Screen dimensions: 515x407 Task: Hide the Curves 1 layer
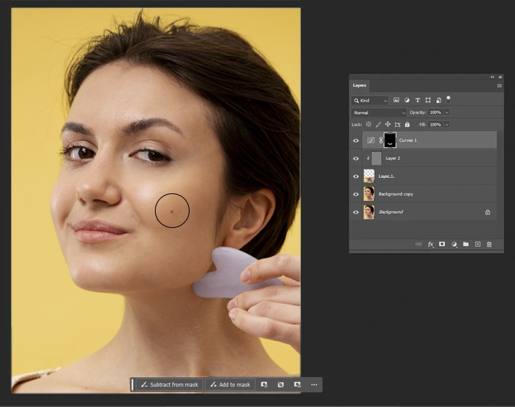(x=355, y=140)
